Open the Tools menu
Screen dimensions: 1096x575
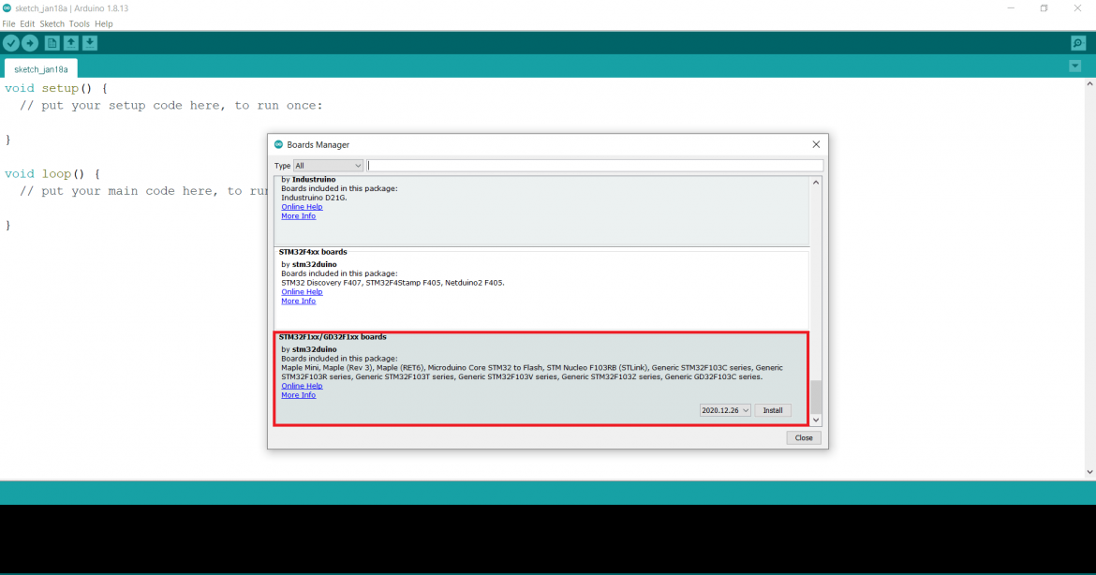pos(80,23)
